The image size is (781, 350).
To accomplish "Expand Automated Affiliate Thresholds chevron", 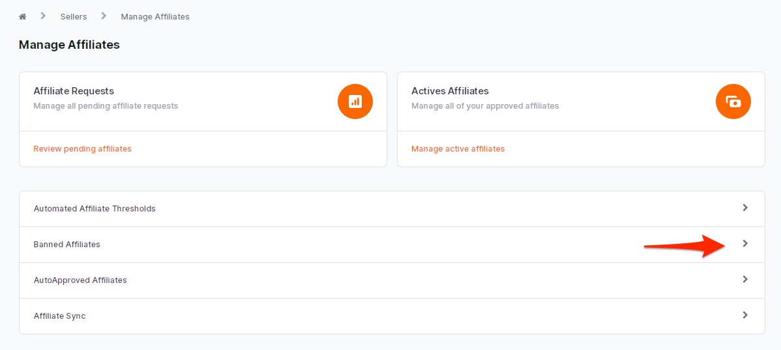I will [x=745, y=208].
